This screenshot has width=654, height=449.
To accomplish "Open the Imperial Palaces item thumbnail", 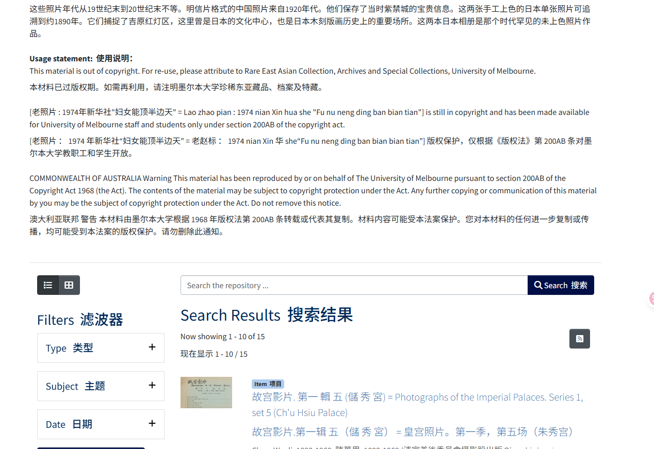I will (x=206, y=392).
